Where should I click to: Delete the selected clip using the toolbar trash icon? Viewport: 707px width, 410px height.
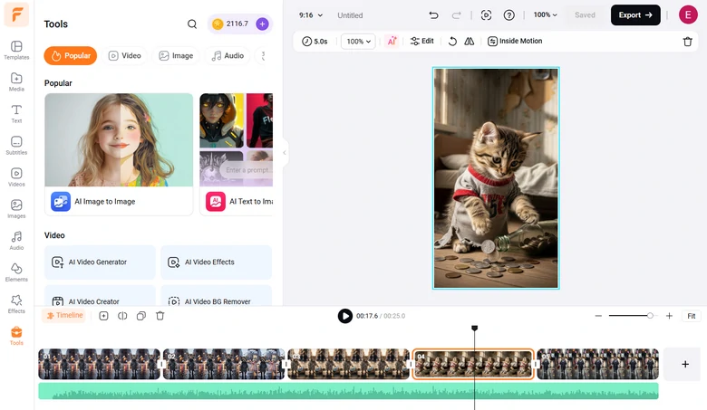pyautogui.click(x=687, y=42)
